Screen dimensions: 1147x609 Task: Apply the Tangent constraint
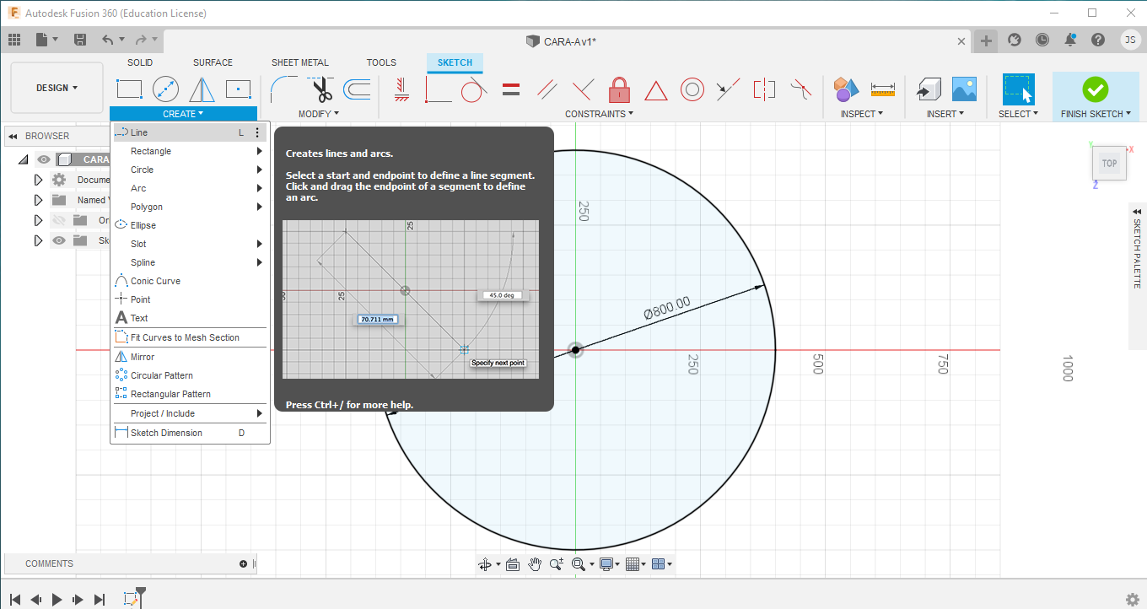pyautogui.click(x=475, y=89)
